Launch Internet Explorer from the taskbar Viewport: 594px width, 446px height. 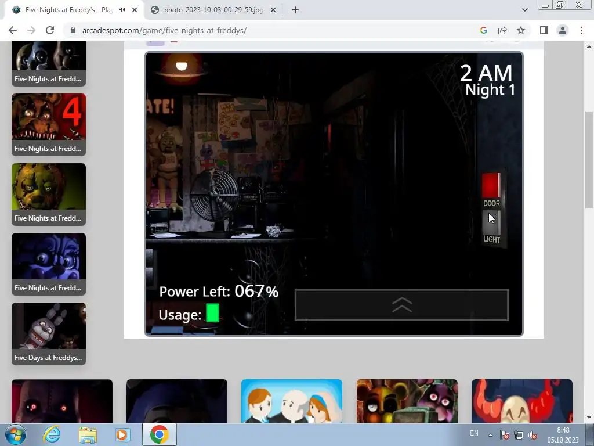(x=52, y=434)
